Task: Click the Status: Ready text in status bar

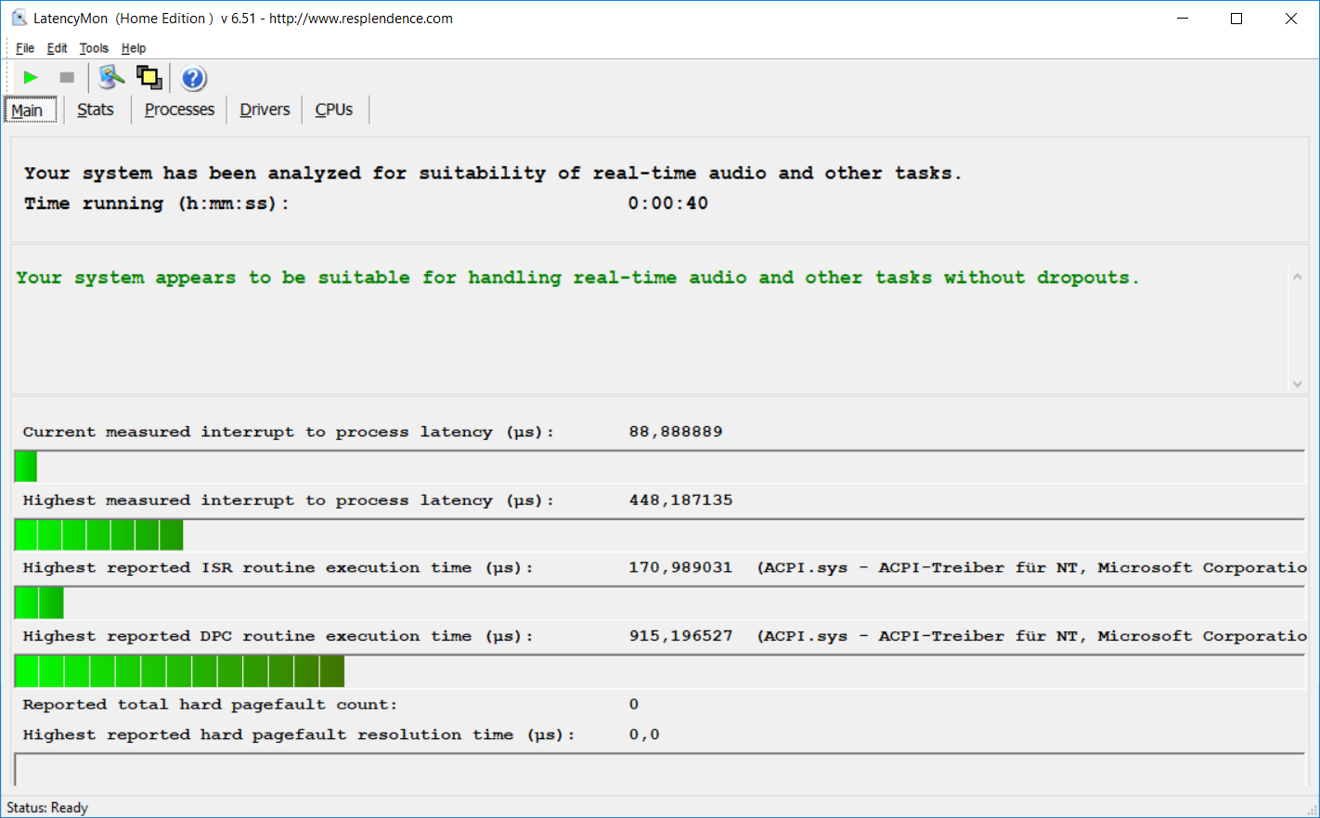Action: [47, 808]
